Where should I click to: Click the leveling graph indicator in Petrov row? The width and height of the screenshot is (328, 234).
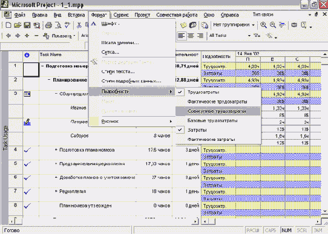pyautogui.click(x=27, y=122)
